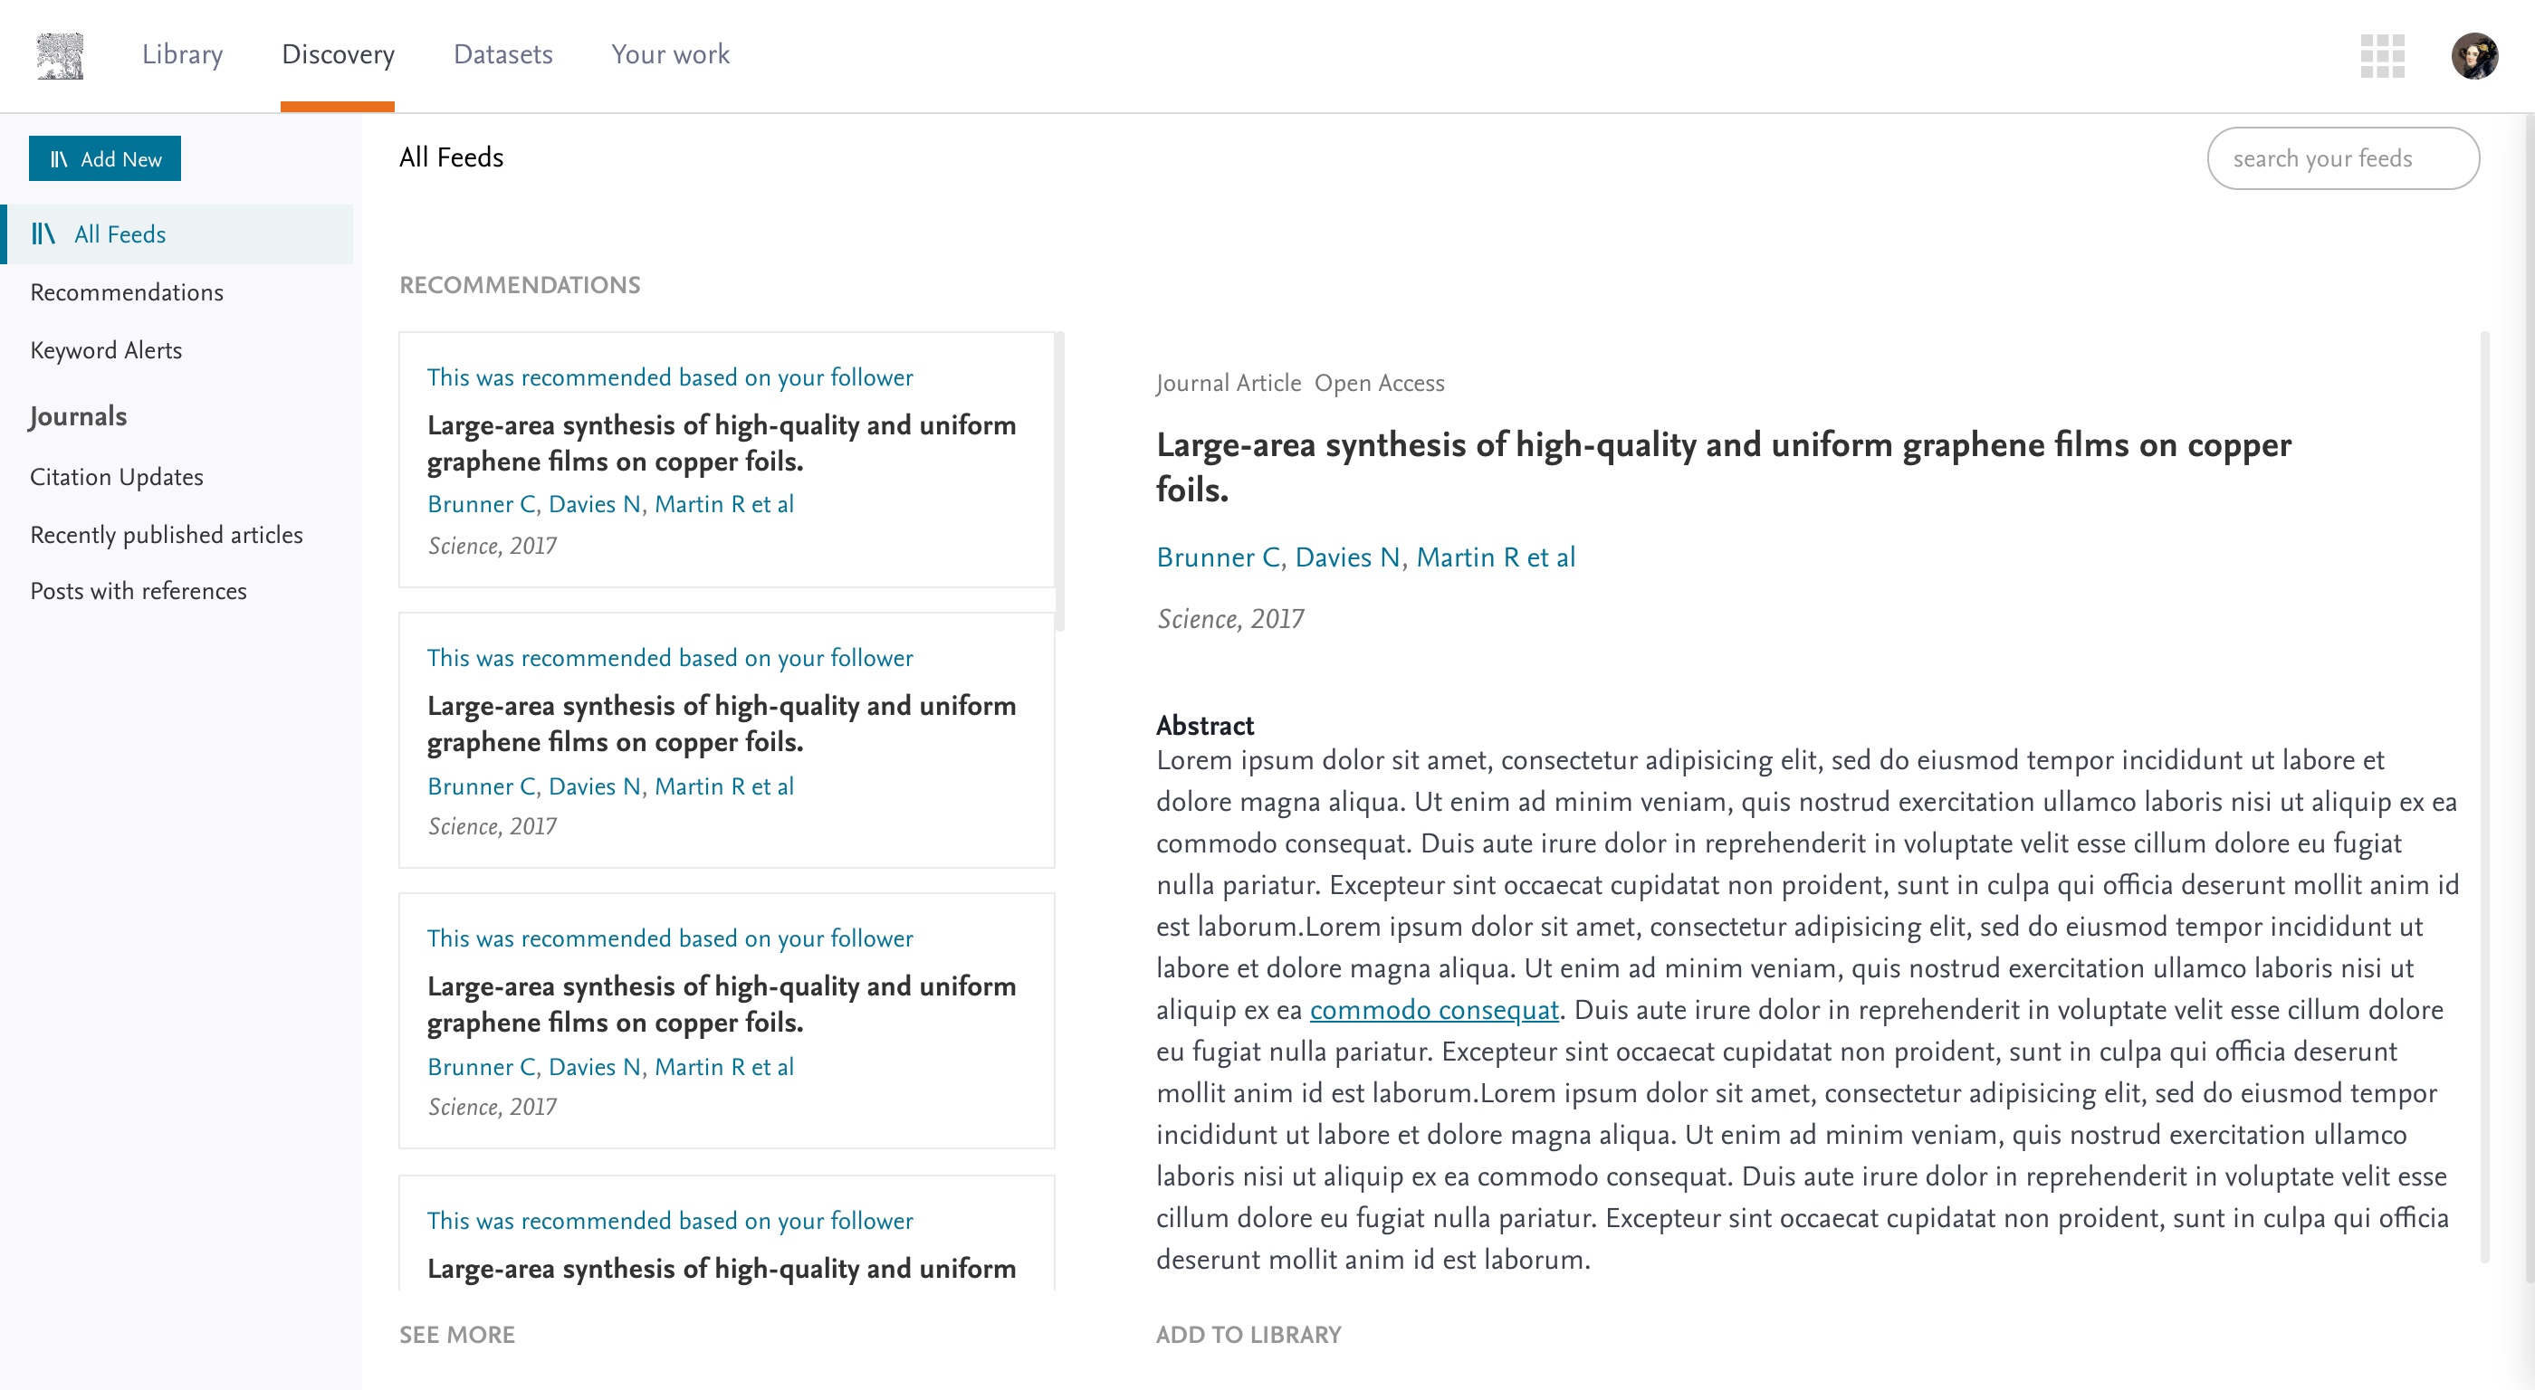Open Citation Updates feed
Image resolution: width=2535 pixels, height=1390 pixels.
pos(116,477)
